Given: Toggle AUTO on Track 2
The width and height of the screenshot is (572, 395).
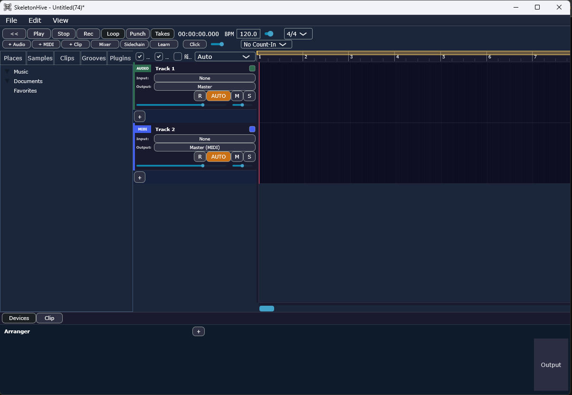Looking at the screenshot, I should [x=219, y=157].
